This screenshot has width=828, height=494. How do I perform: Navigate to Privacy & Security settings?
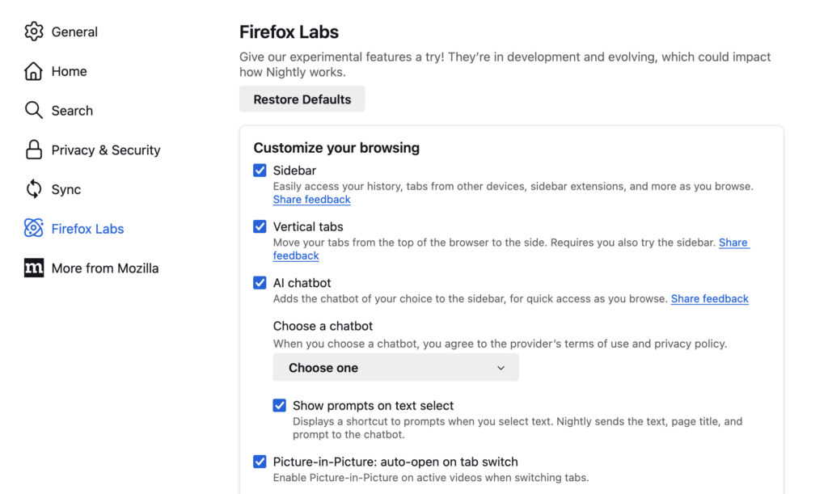click(x=105, y=150)
